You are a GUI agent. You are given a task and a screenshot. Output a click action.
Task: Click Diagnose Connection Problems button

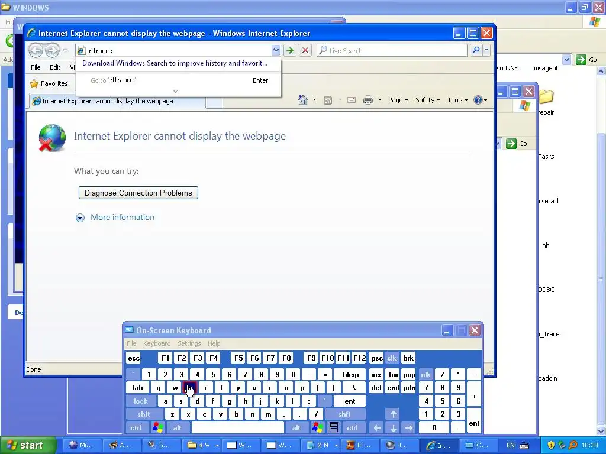[138, 193]
